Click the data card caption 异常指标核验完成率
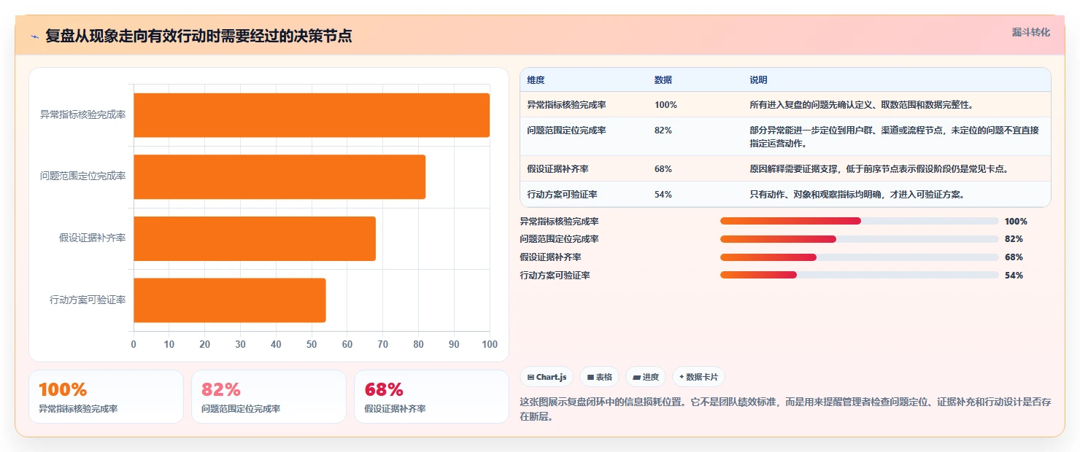This screenshot has width=1080, height=452. pyautogui.click(x=78, y=409)
